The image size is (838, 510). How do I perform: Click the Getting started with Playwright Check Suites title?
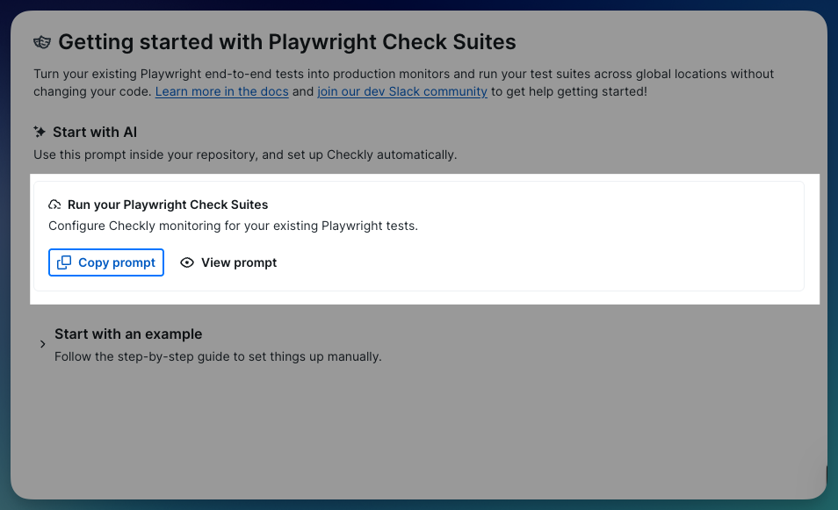(286, 41)
